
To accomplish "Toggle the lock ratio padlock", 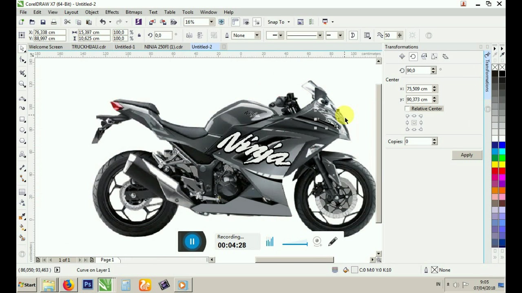I will coord(139,35).
